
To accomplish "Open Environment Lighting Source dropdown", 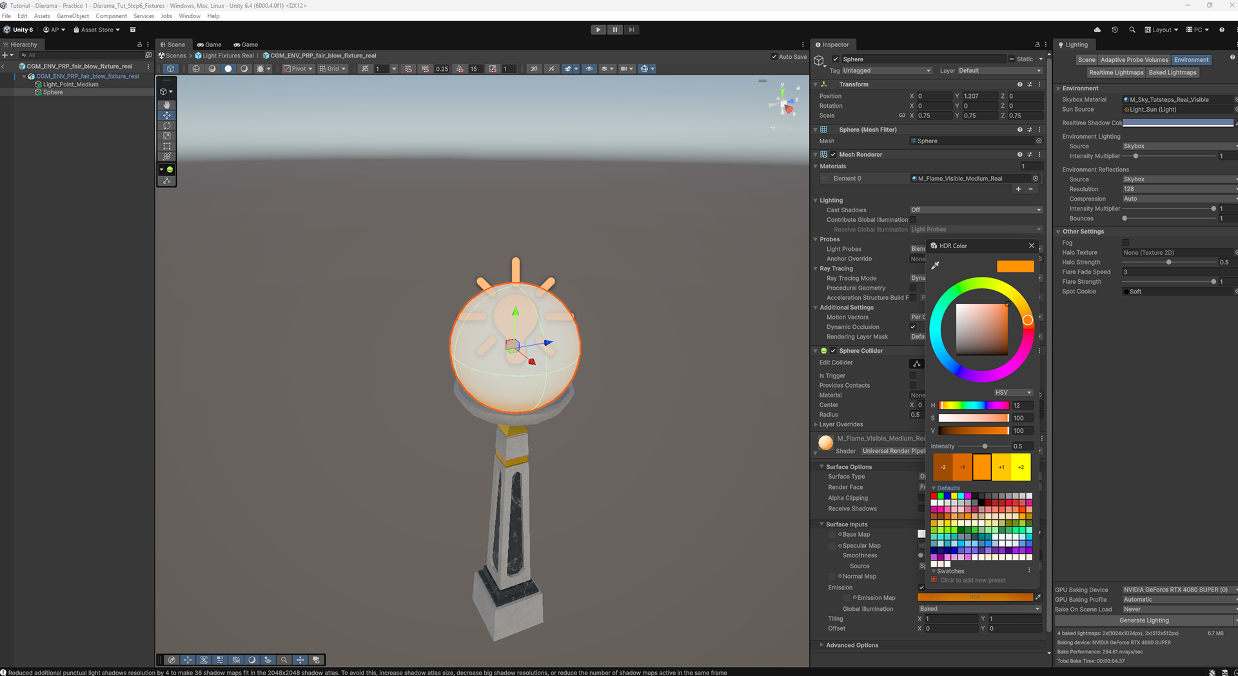I will point(1179,146).
